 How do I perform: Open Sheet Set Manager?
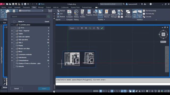pos(114,14)
